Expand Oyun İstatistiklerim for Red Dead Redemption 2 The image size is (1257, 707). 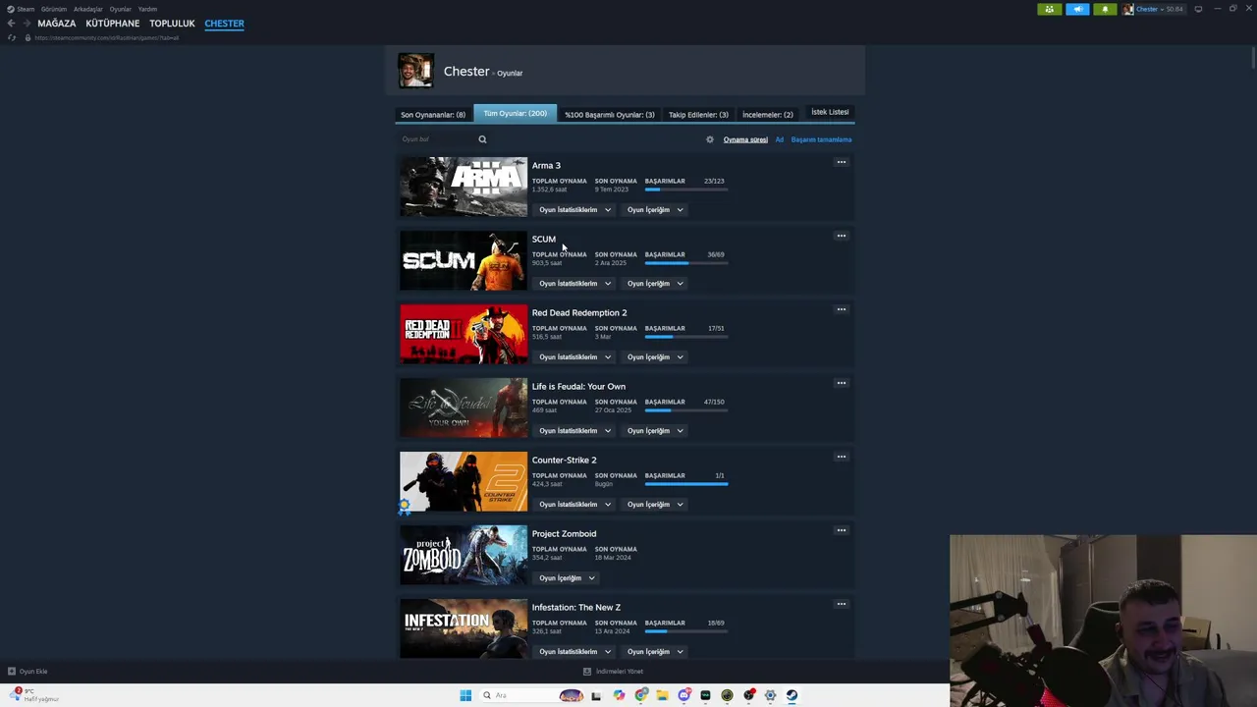coord(574,357)
